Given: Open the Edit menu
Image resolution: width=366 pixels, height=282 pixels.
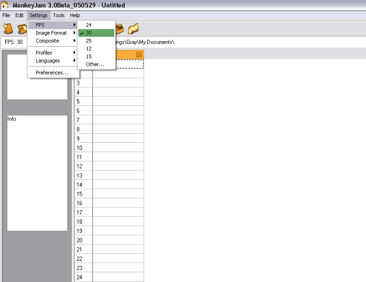Looking at the screenshot, I should point(19,15).
